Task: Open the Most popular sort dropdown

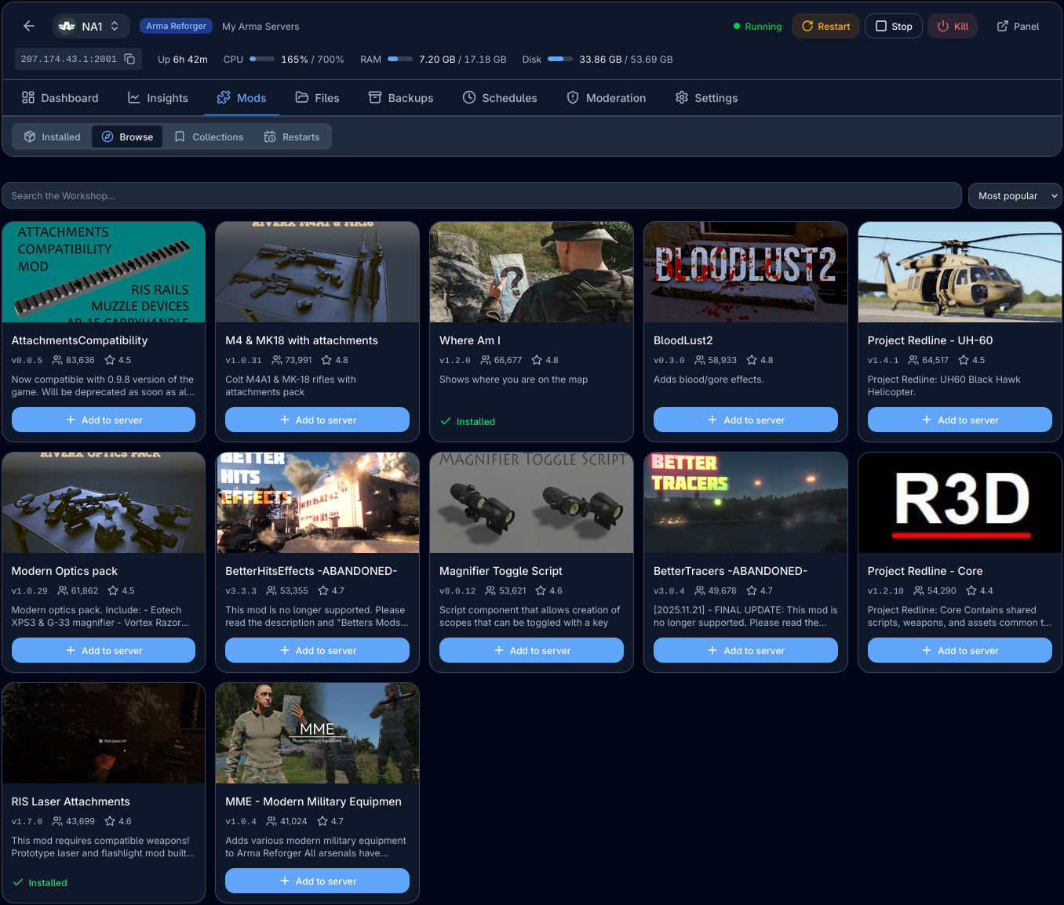Action: pos(1015,196)
